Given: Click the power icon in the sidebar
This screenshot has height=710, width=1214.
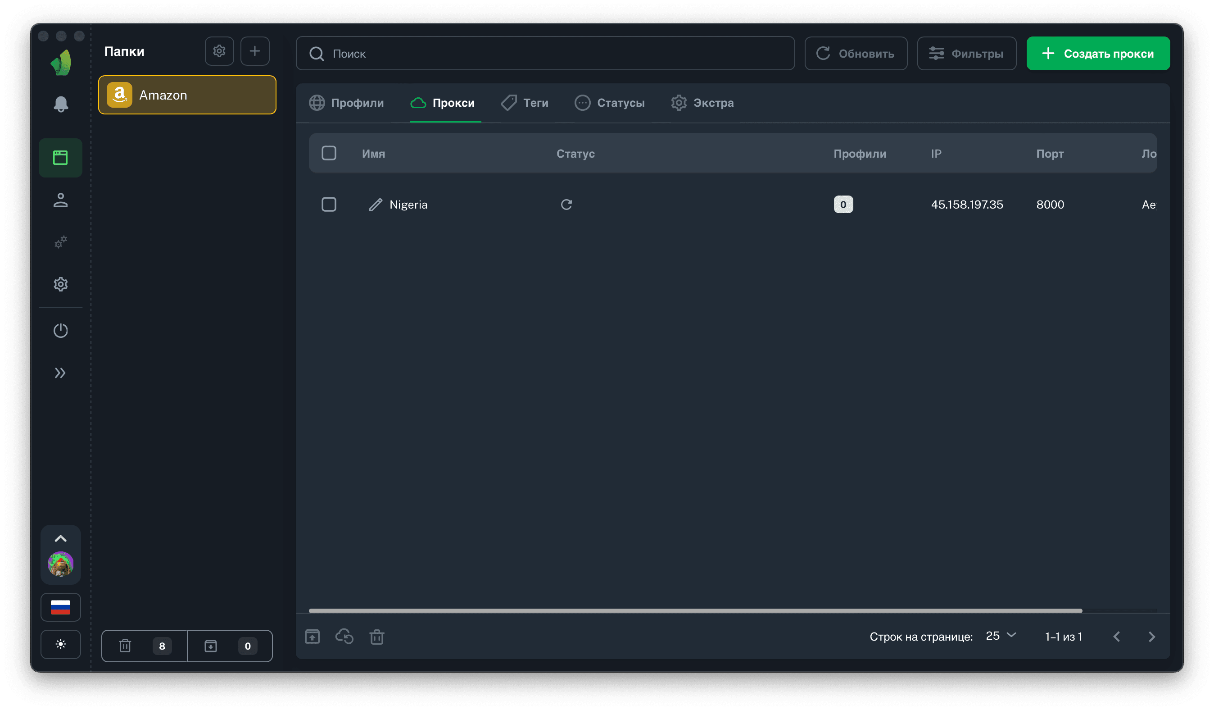Looking at the screenshot, I should click(60, 331).
